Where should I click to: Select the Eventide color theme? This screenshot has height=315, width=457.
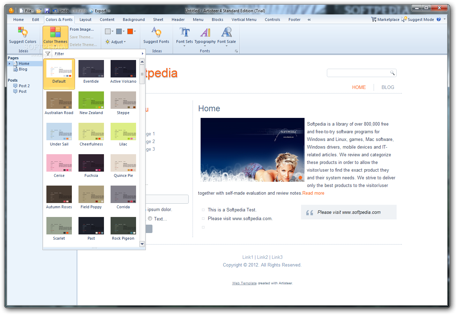point(91,72)
